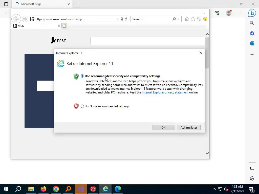
Task: Click the Ask me later button
Action: [189, 128]
